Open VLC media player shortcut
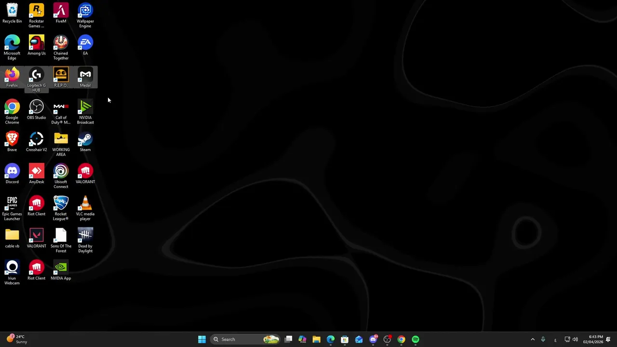The width and height of the screenshot is (617, 347). 85,208
